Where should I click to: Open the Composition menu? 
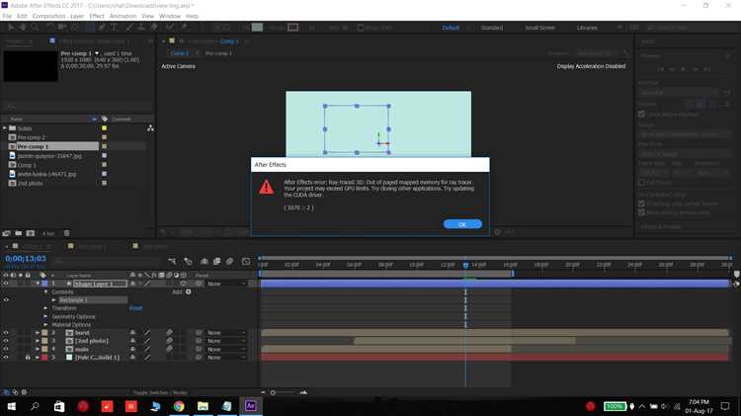(x=48, y=16)
